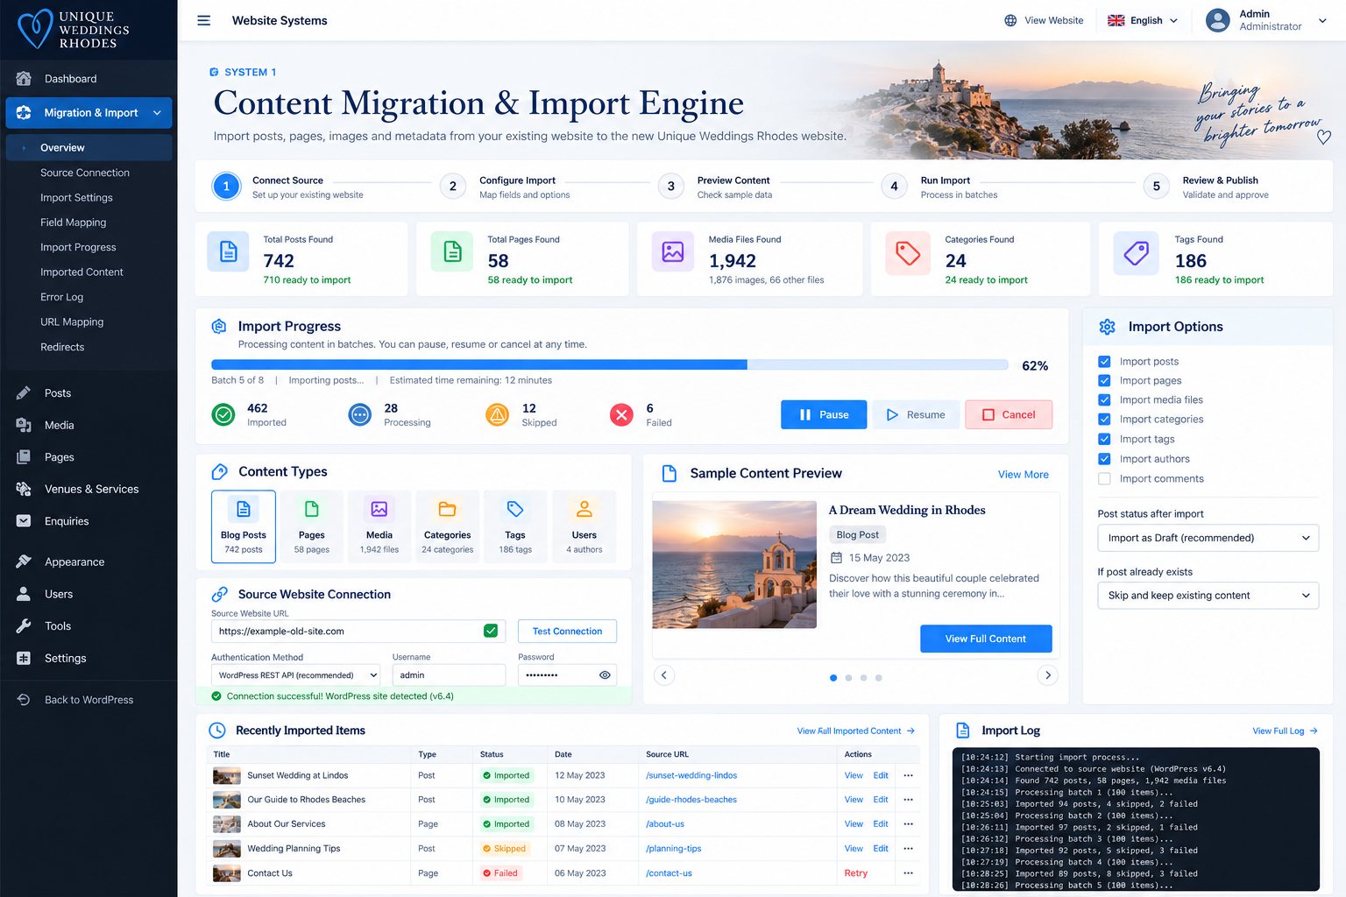Click the Back to WordPress arrow icon
The image size is (1346, 897).
[x=24, y=700]
